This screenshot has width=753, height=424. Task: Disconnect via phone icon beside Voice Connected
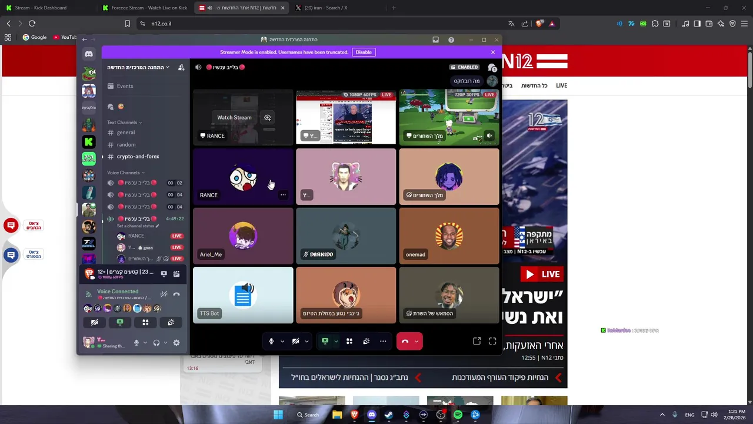point(176,294)
